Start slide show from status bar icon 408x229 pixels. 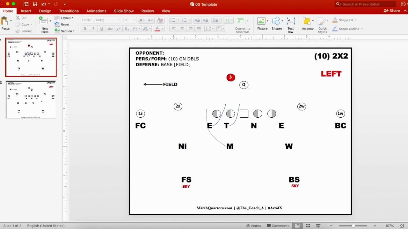pyautogui.click(x=318, y=226)
